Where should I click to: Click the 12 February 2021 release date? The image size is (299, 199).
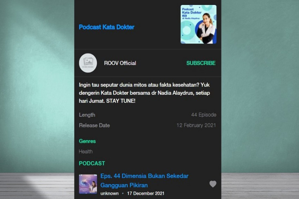196,125
